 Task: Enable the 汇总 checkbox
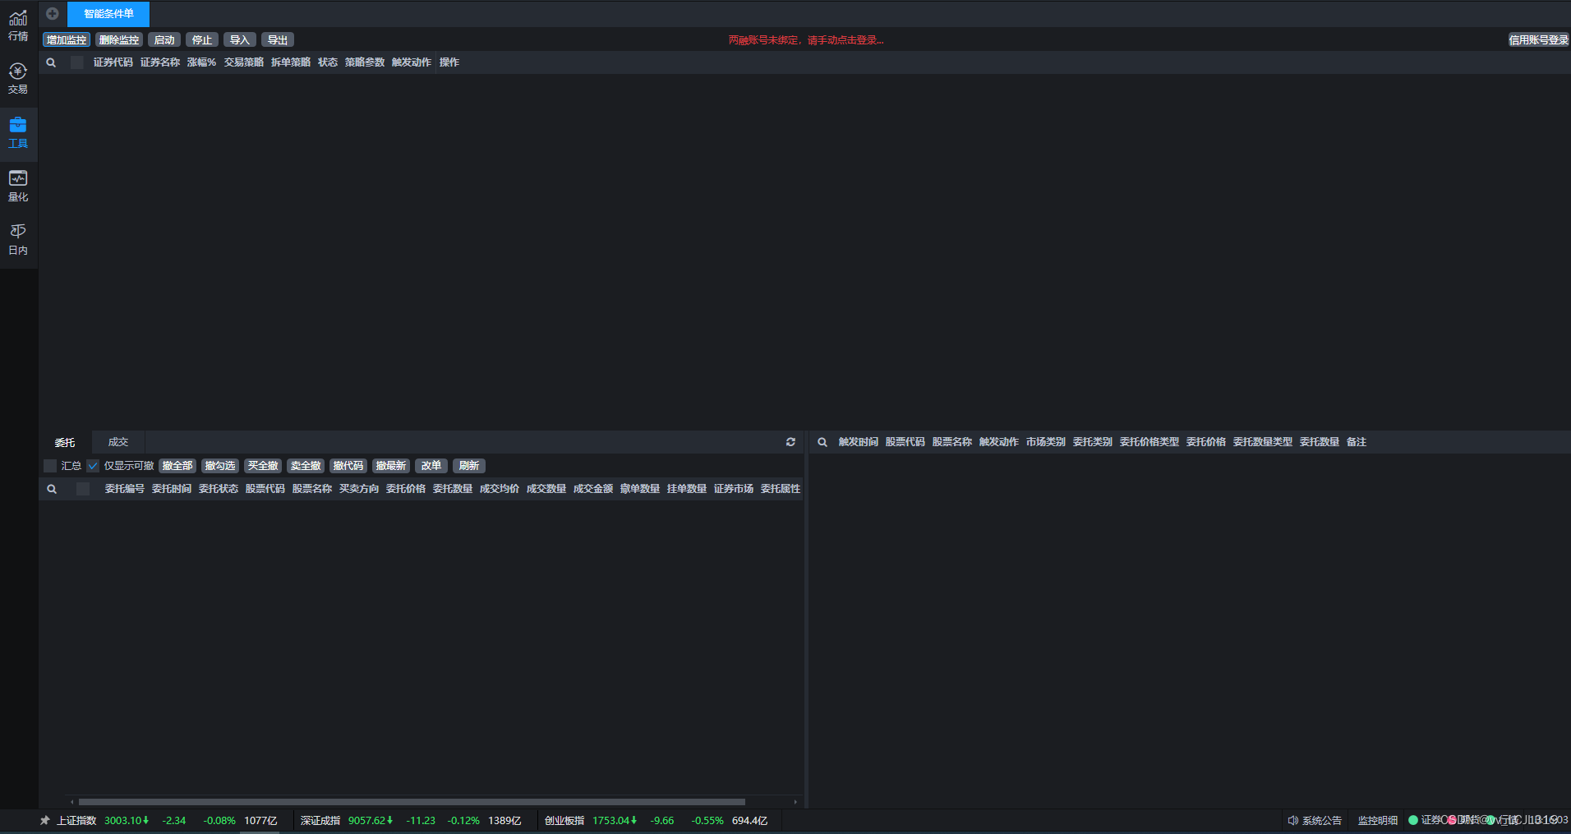50,465
